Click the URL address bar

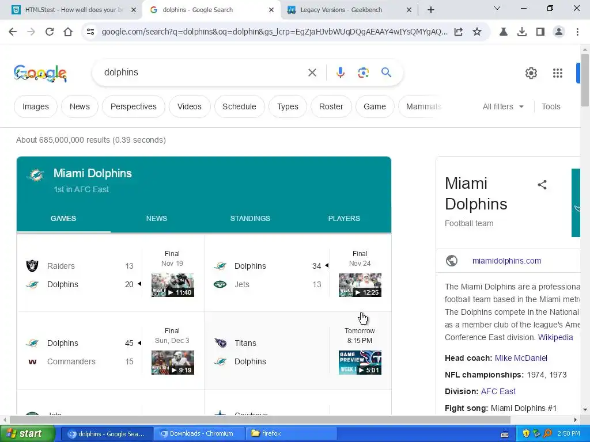pos(275,32)
